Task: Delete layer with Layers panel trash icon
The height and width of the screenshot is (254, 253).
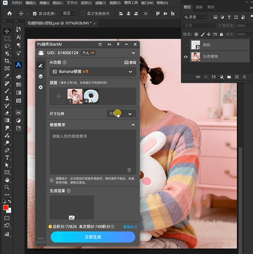Action: coord(244,77)
